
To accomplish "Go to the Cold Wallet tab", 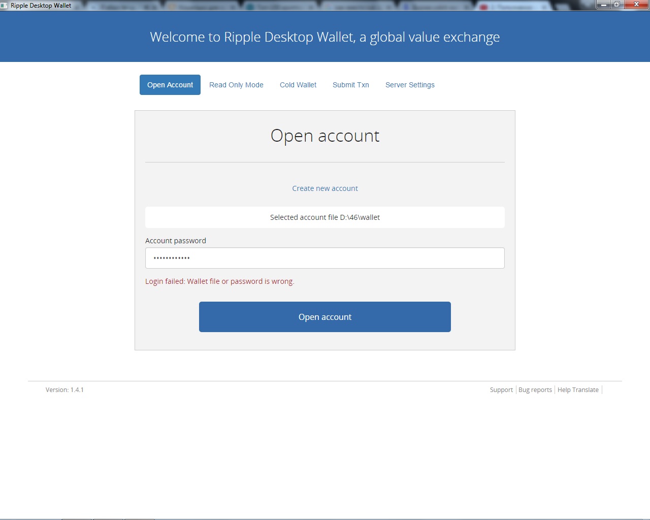I will click(x=298, y=85).
